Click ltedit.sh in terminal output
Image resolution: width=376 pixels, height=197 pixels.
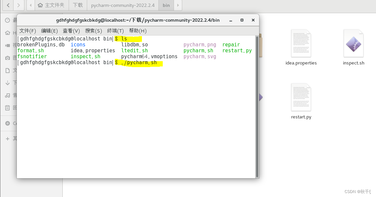click(135, 51)
